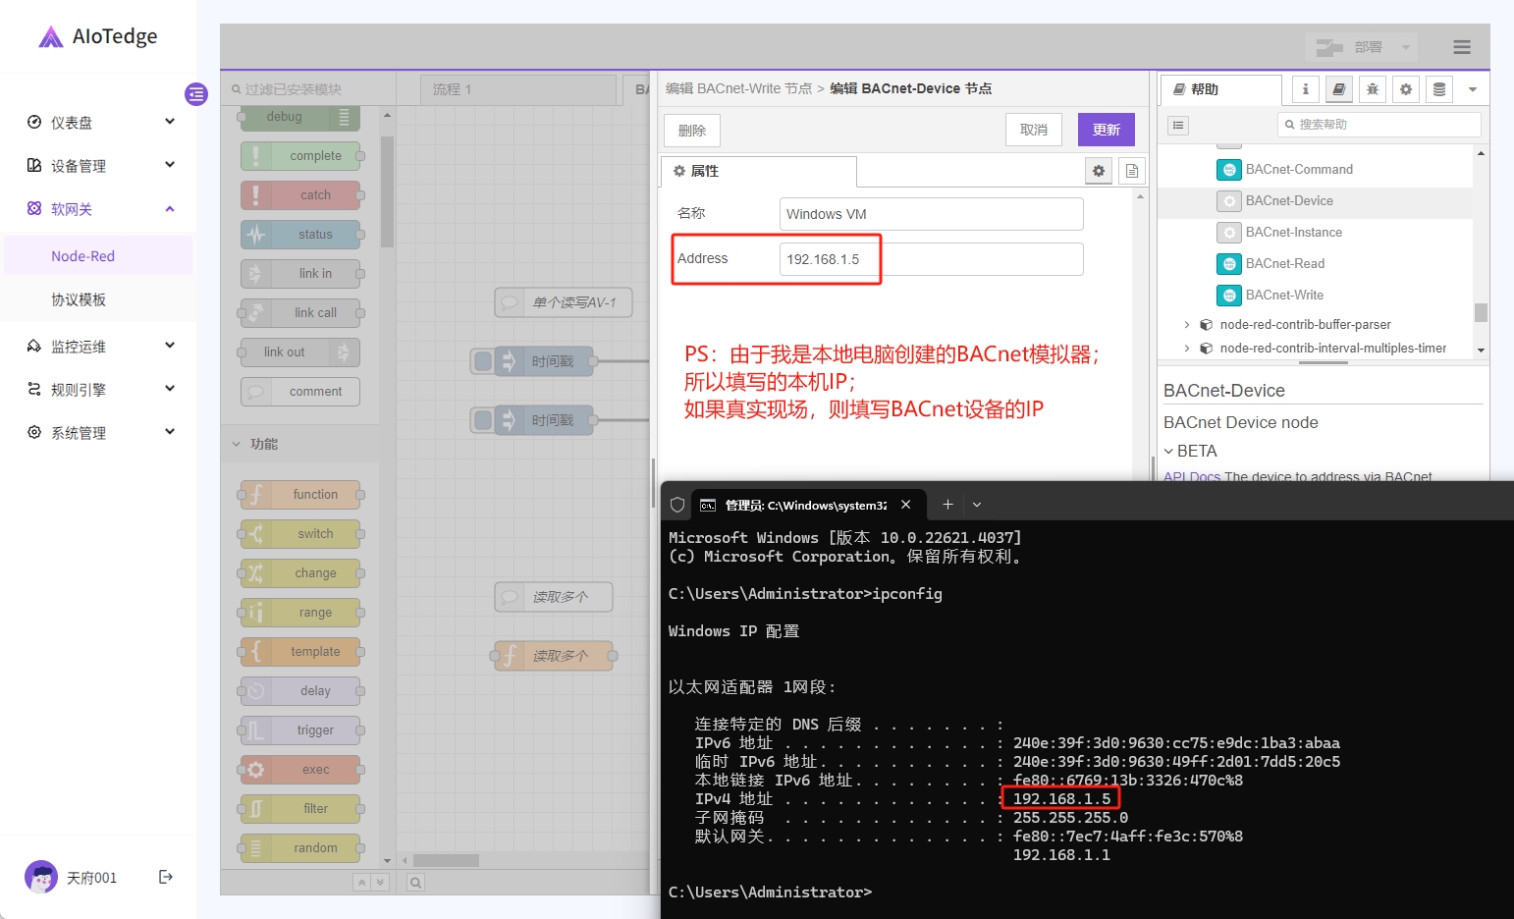Viewport: 1514px width, 919px height.
Task: Click the logout icon next to 天府001
Action: [x=166, y=877]
